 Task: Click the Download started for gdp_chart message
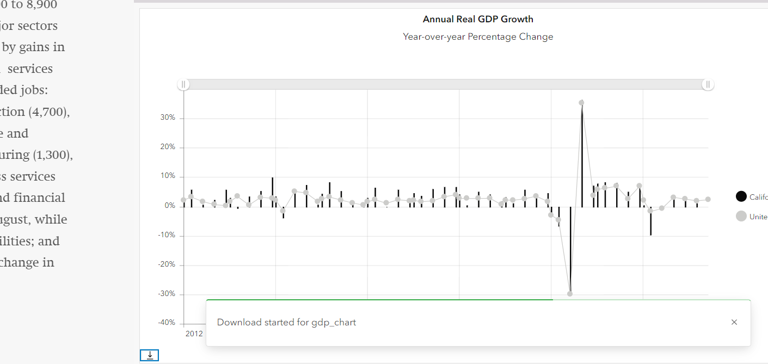[286, 322]
